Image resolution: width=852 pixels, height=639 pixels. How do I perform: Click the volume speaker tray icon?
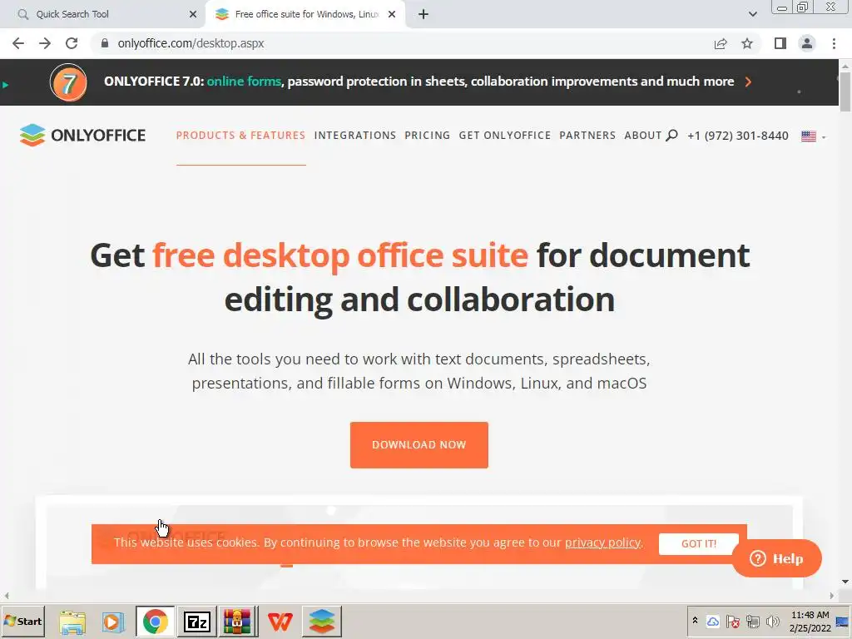click(x=772, y=621)
